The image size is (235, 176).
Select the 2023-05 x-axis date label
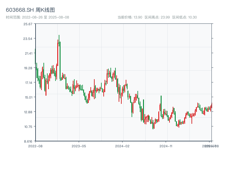[79, 146]
